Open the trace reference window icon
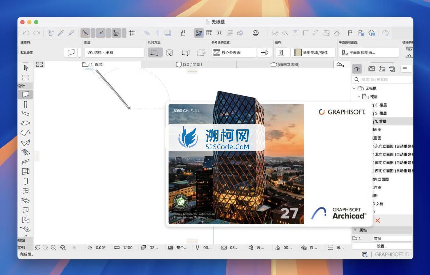The image size is (430, 275). coord(168,33)
